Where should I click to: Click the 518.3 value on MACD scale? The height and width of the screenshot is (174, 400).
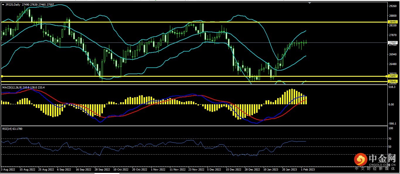(392, 87)
